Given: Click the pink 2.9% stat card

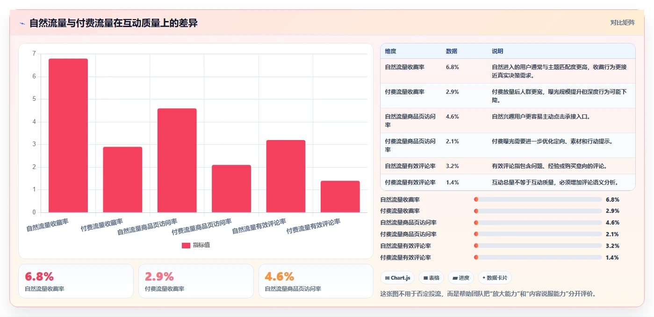Looking at the screenshot, I should click(x=196, y=281).
